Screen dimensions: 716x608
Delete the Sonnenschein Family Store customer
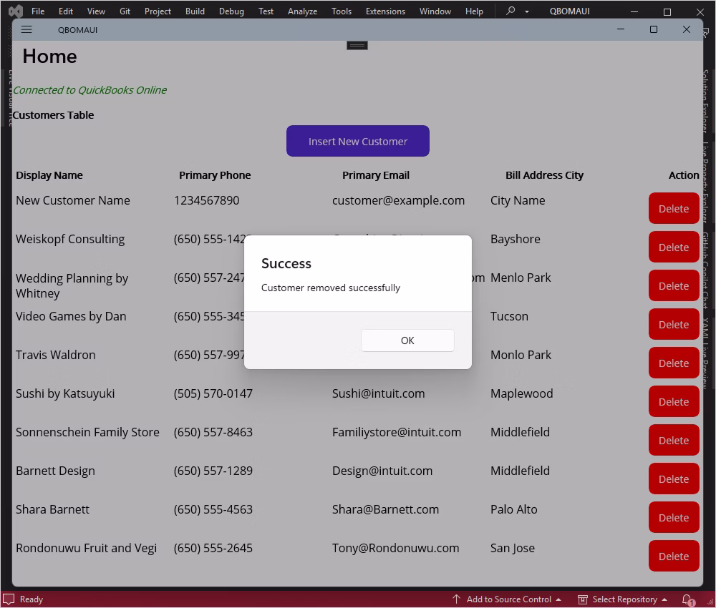coord(674,441)
